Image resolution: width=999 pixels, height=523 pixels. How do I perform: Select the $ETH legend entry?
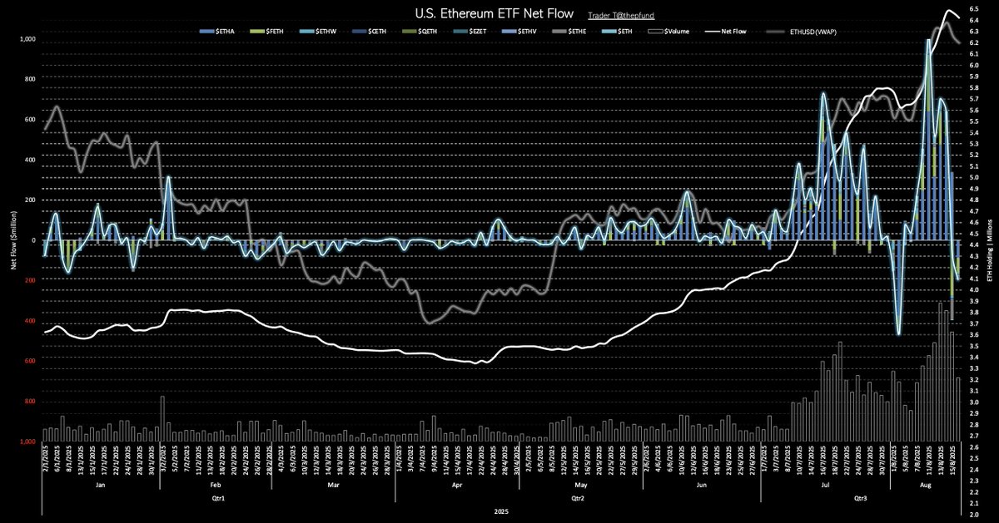point(617,31)
